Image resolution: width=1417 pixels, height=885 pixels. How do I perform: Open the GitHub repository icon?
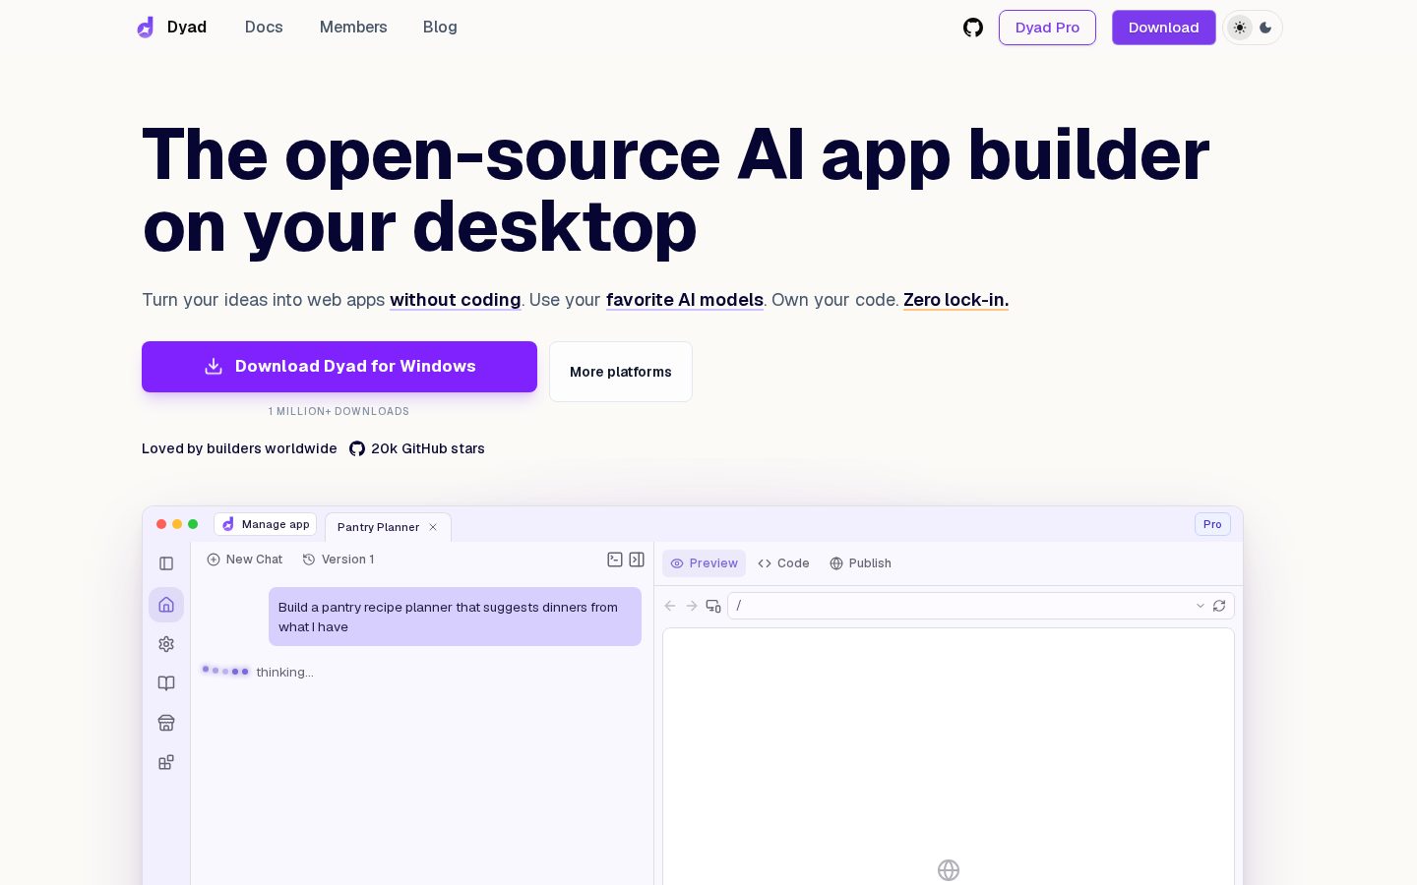pos(973,28)
